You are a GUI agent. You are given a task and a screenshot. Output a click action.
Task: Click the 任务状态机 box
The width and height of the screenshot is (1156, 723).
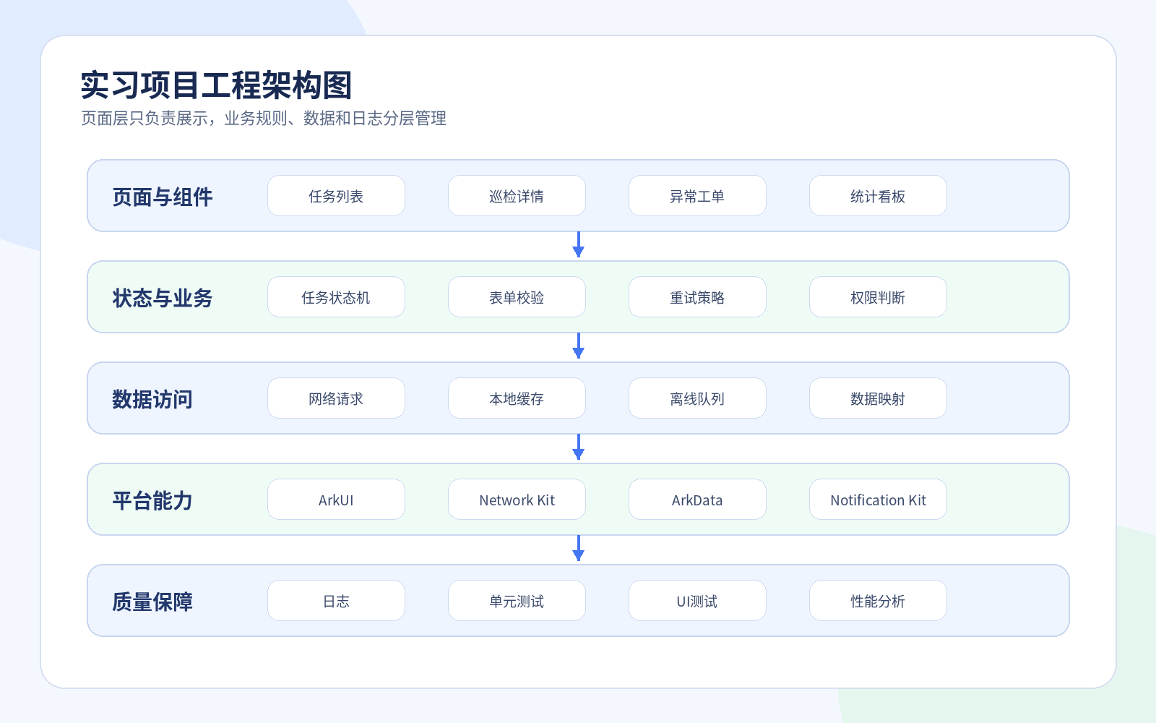coord(336,297)
